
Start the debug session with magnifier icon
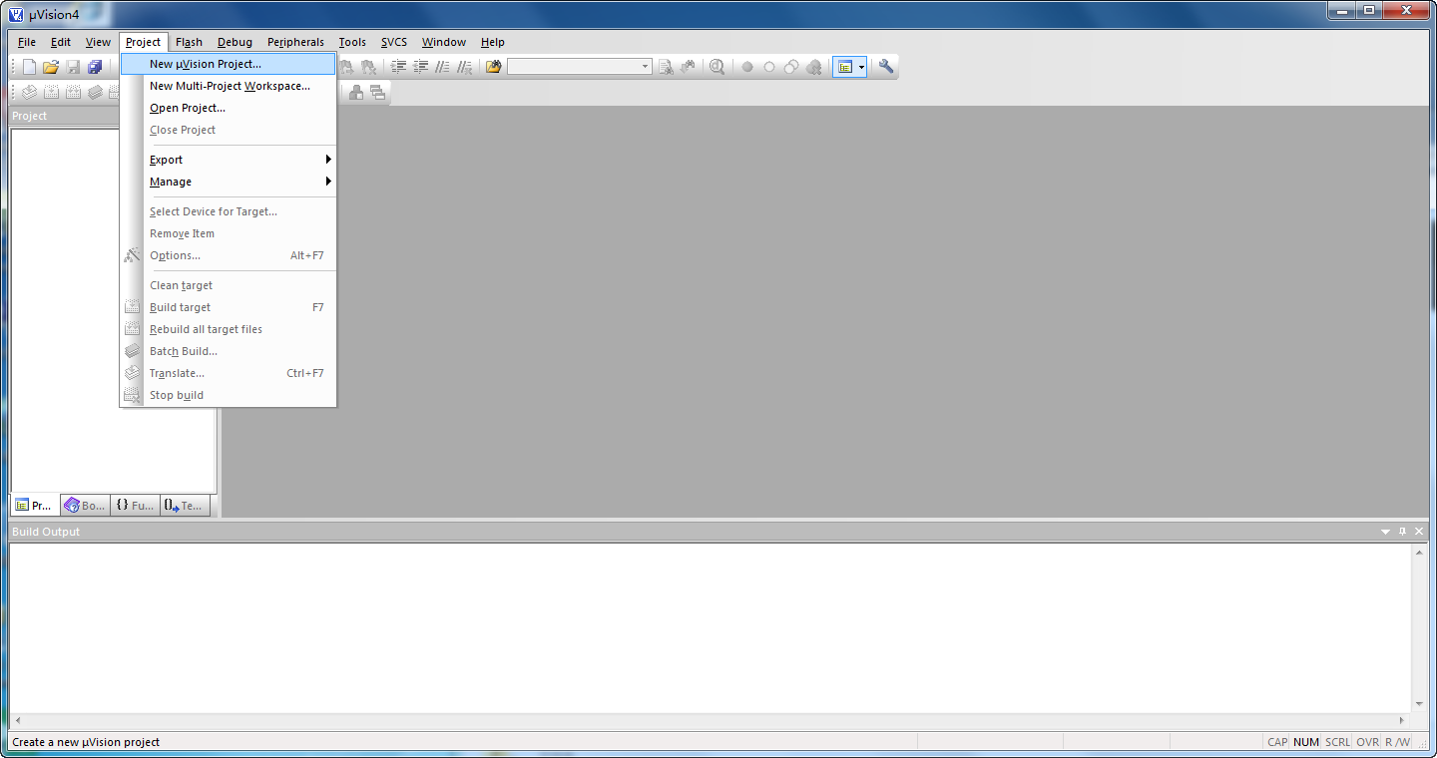[x=717, y=67]
